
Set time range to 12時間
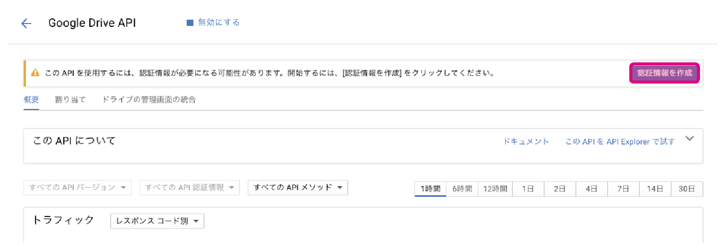point(496,189)
